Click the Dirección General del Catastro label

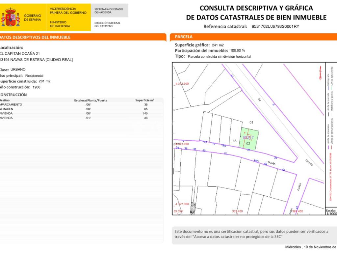107,25
